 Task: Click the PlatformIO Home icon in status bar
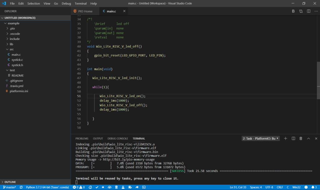[90, 187]
